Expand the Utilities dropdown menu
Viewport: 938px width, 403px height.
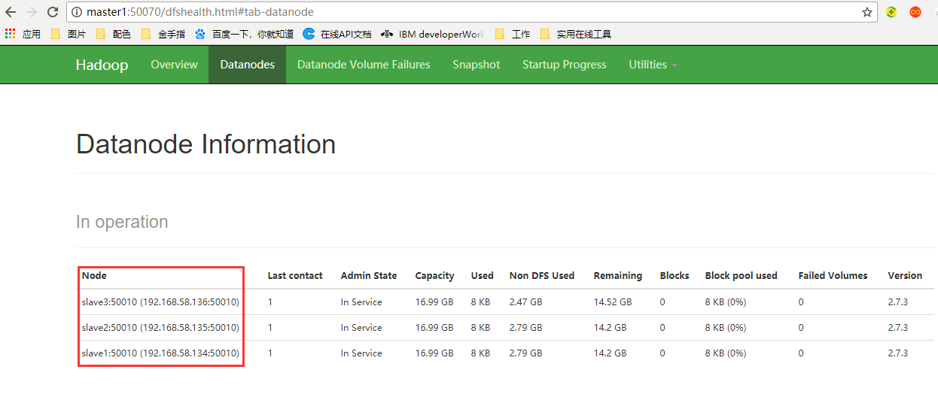653,65
